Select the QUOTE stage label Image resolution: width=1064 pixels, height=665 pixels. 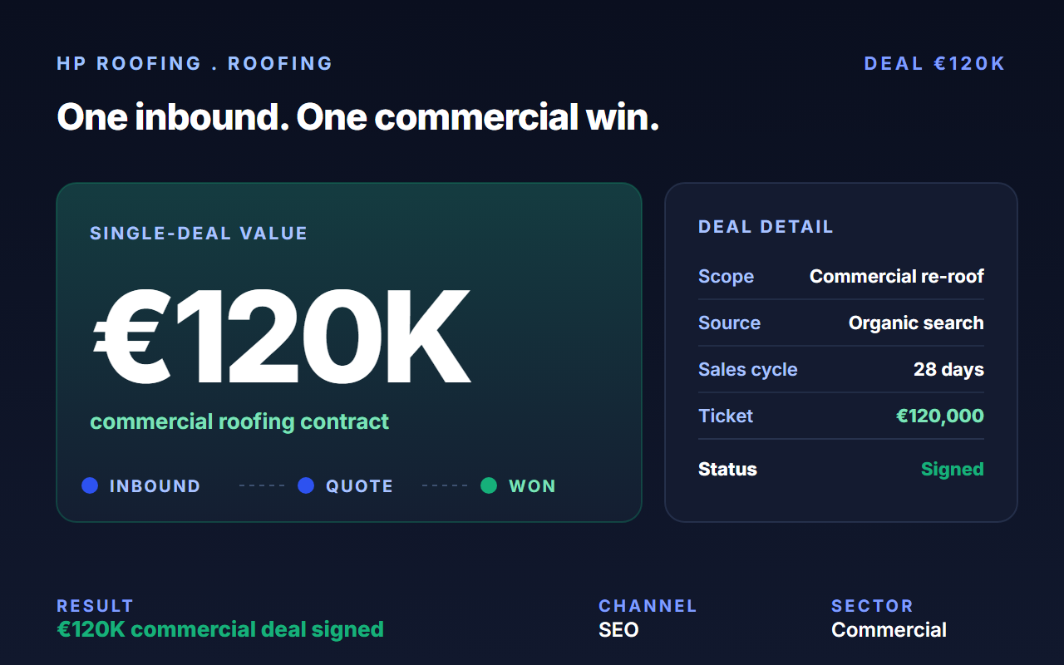coord(359,486)
